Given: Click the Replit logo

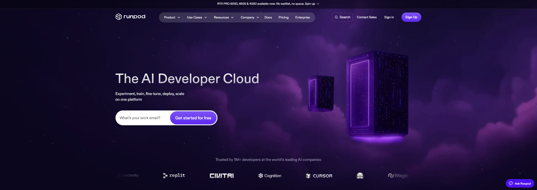Looking at the screenshot, I should 174,176.
